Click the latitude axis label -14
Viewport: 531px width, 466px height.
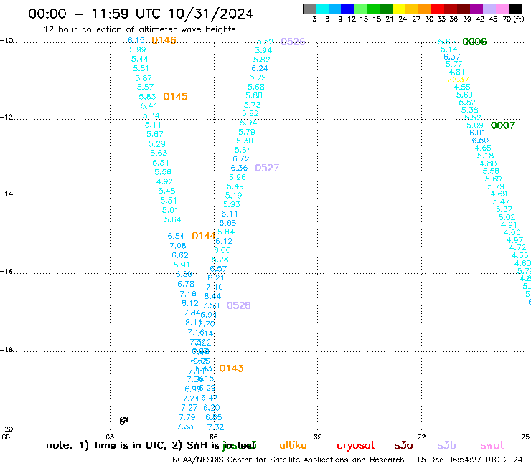[6, 194]
